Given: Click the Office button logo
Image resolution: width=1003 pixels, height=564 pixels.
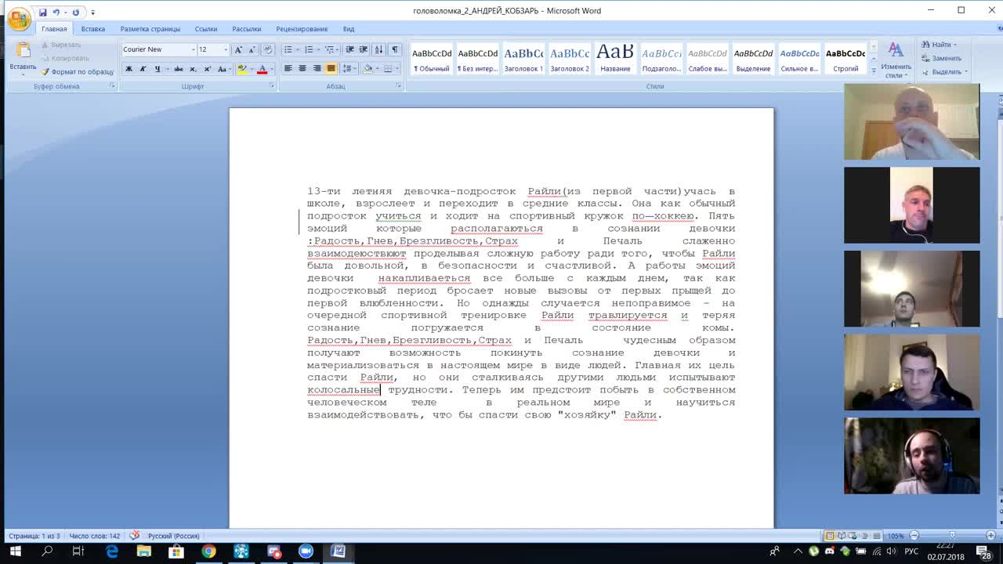Looking at the screenshot, I should tap(19, 18).
